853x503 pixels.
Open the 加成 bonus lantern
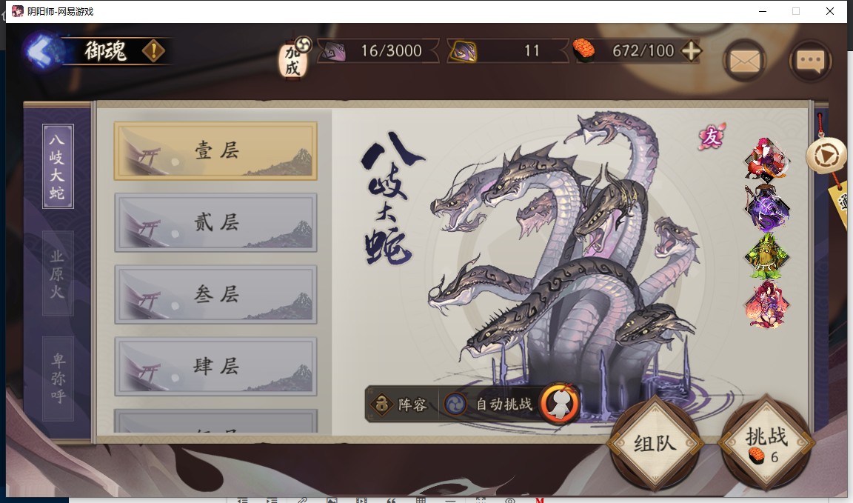[293, 59]
